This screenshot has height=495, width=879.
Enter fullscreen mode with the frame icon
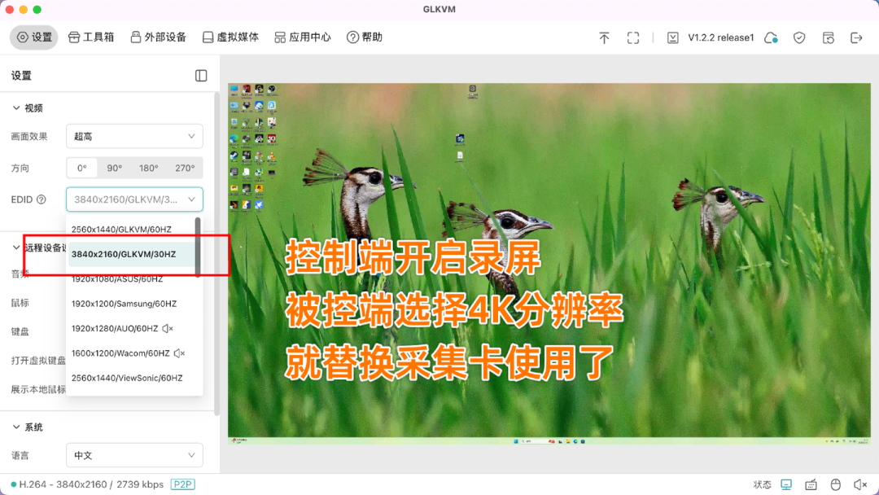coord(633,38)
